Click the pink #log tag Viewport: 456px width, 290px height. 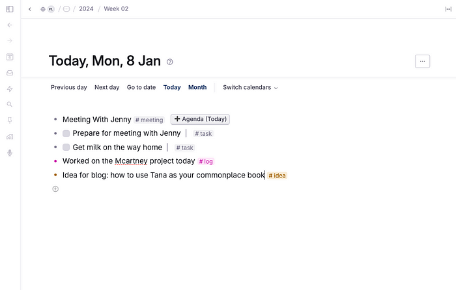click(206, 161)
